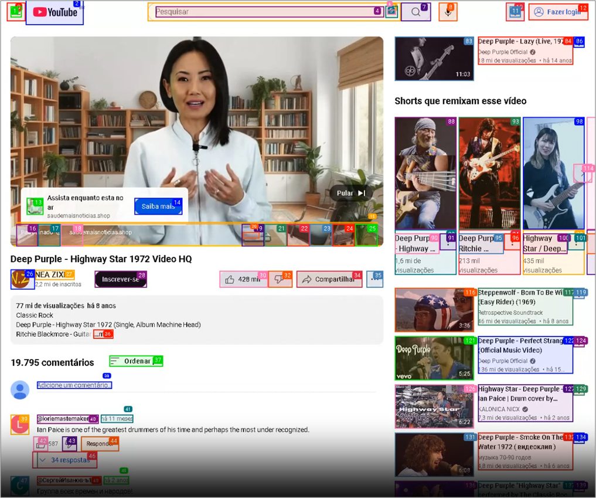Open the short with 1,6 mi de visualizações
596x498 pixels.
click(425, 173)
